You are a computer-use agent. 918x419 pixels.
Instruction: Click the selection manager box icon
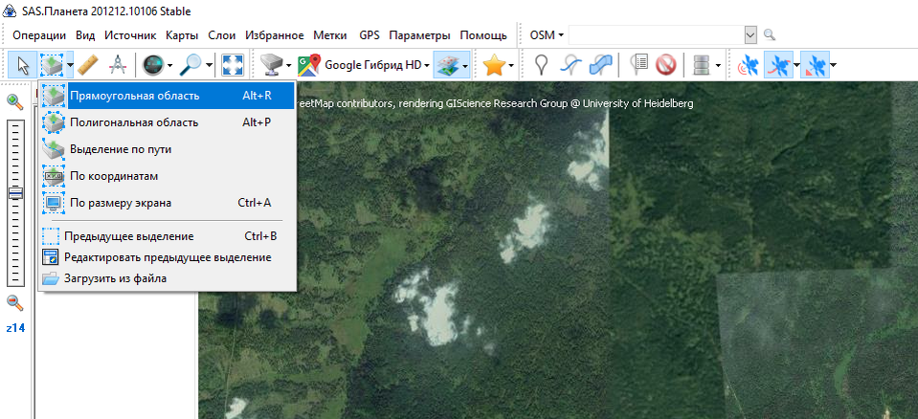point(51,65)
